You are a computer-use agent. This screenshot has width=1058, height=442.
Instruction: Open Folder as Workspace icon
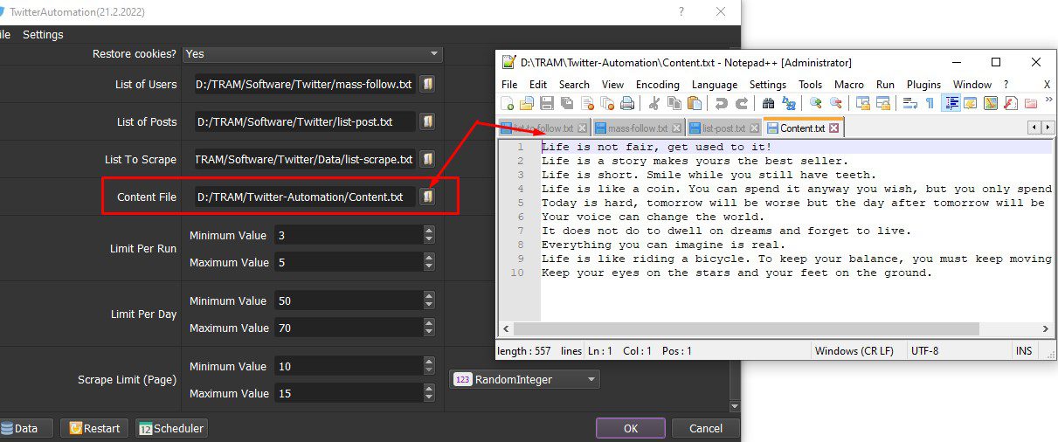1031,103
